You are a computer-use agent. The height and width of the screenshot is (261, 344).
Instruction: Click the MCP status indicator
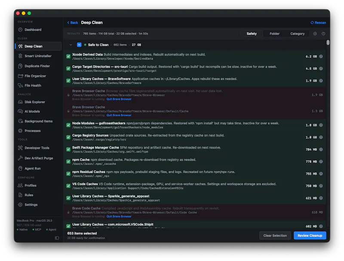pos(37,230)
